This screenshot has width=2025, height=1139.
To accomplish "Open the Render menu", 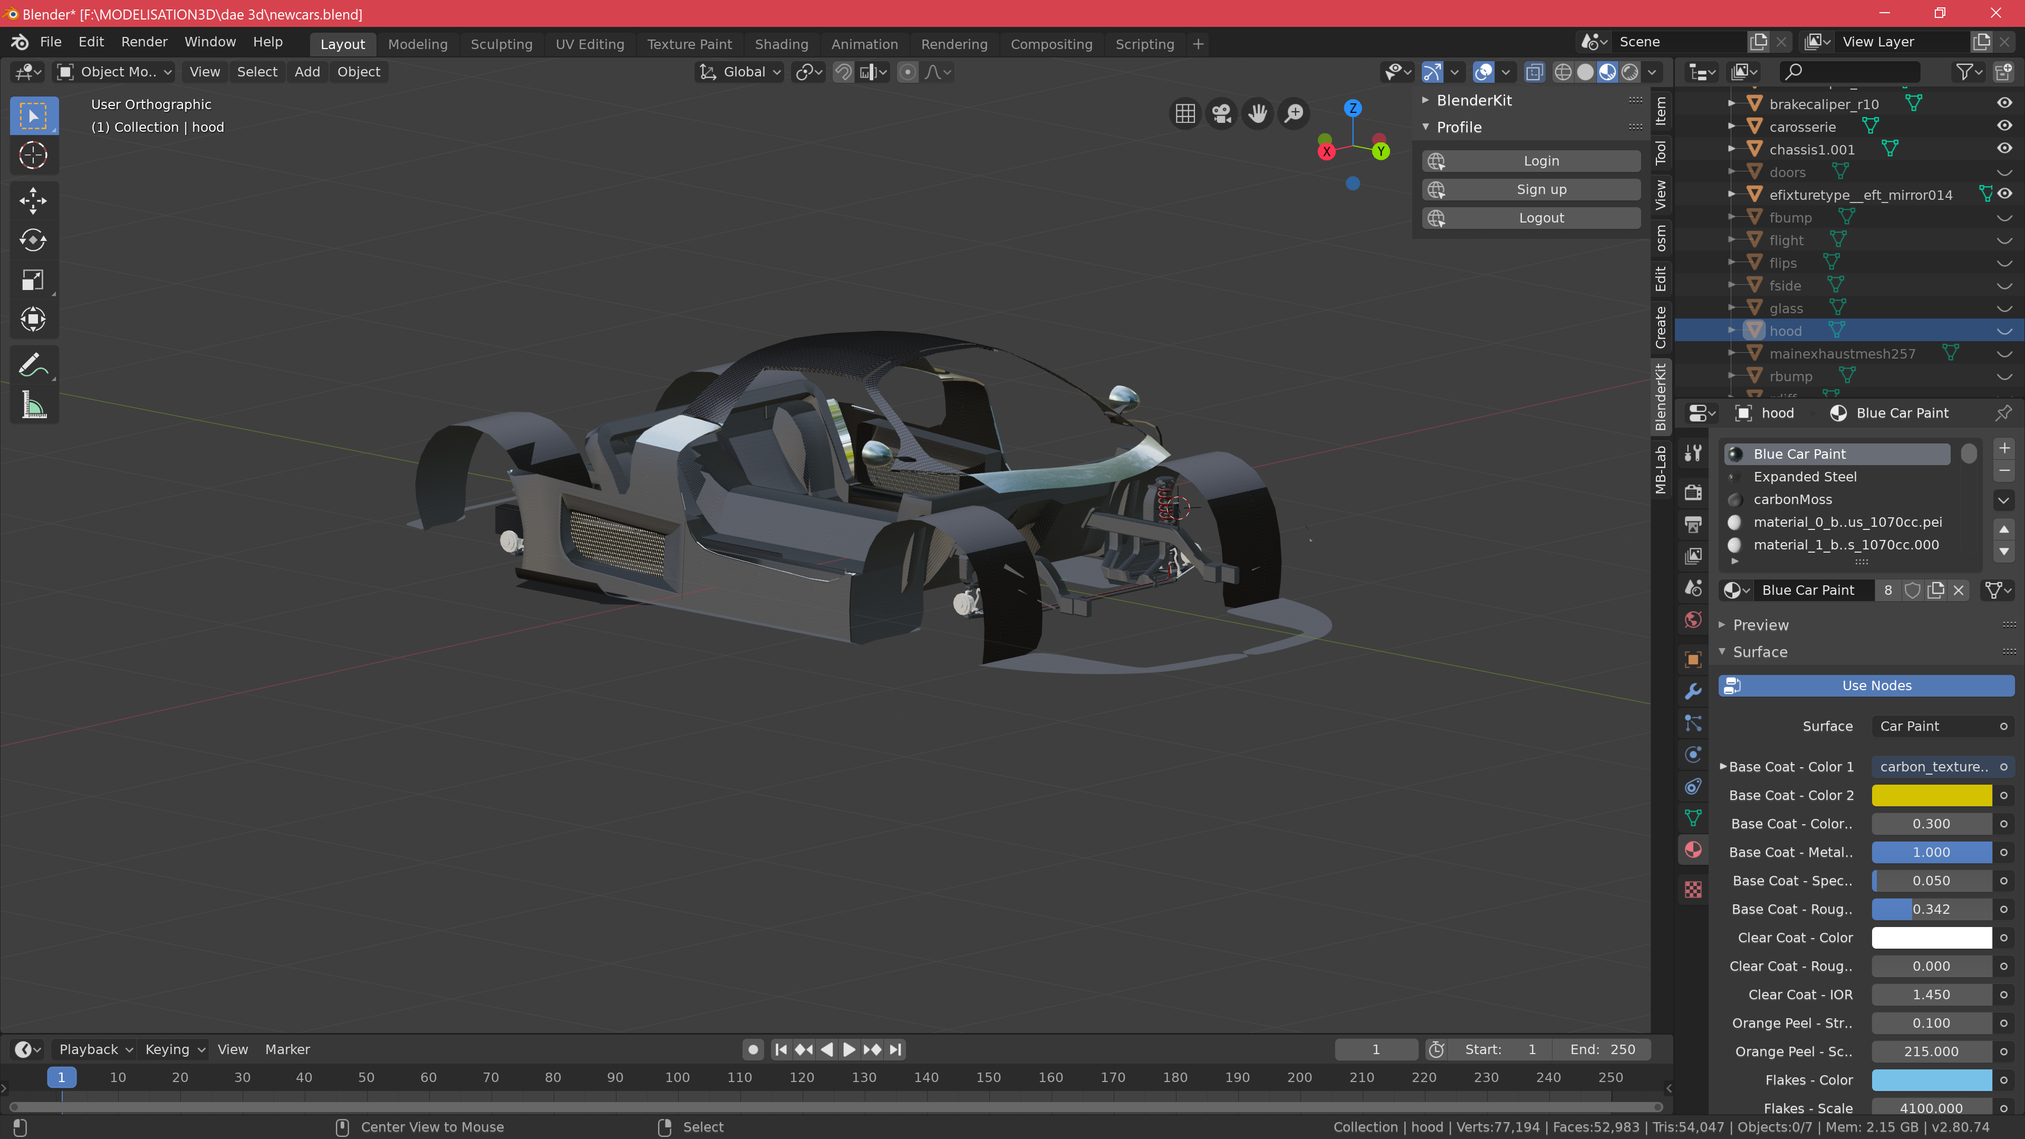I will 144,42.
